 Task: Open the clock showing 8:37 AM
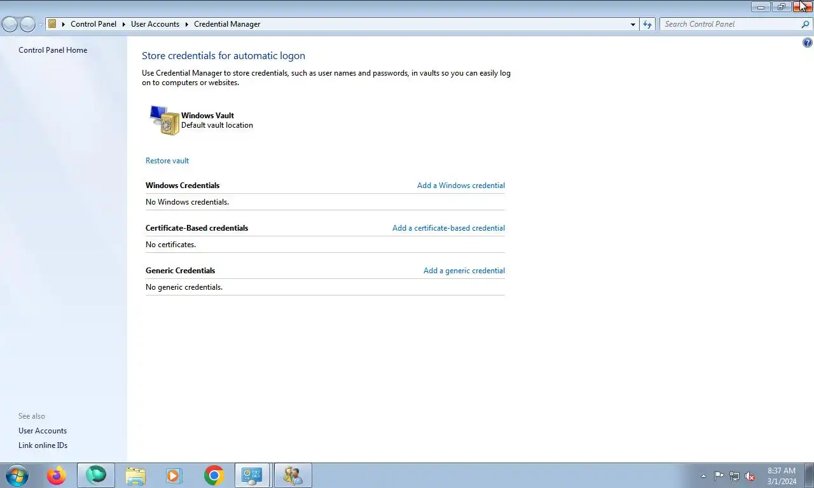click(x=782, y=476)
